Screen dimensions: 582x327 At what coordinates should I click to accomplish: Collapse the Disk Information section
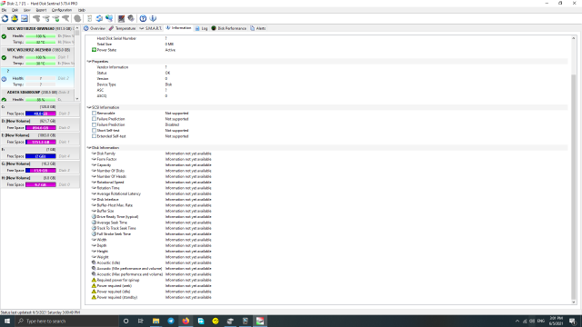tap(89, 147)
